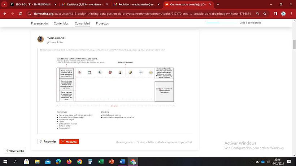296x166 pixels.
Task: Open Microsoft Store from taskbar
Action: [x=26, y=162]
